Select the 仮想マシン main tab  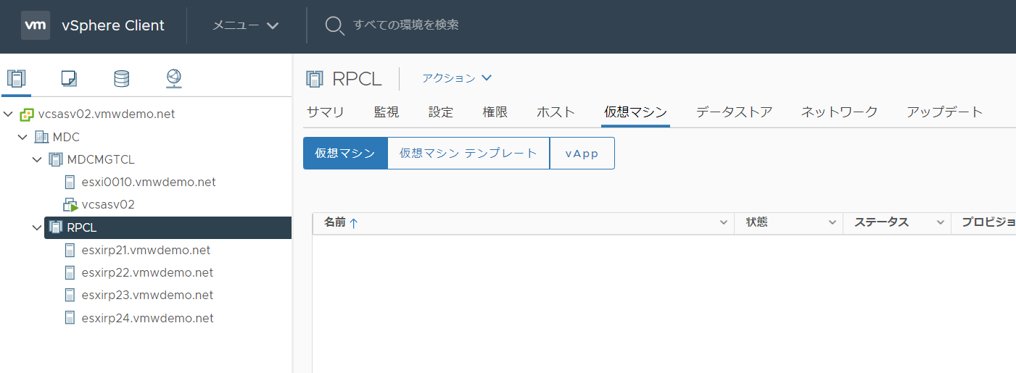point(635,112)
